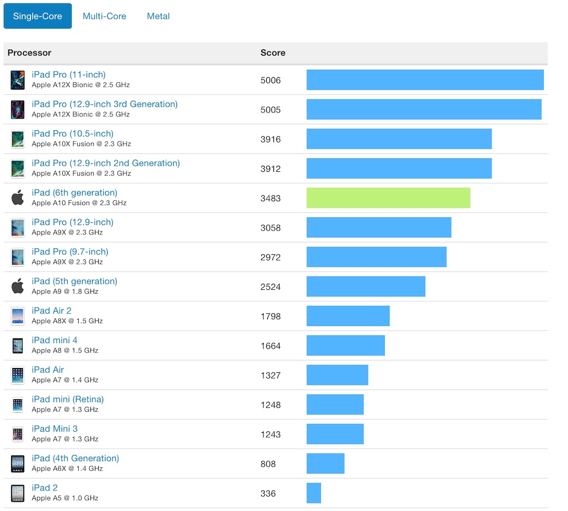Open the iPad Air 2 link
This screenshot has width=568, height=511.
(x=52, y=310)
